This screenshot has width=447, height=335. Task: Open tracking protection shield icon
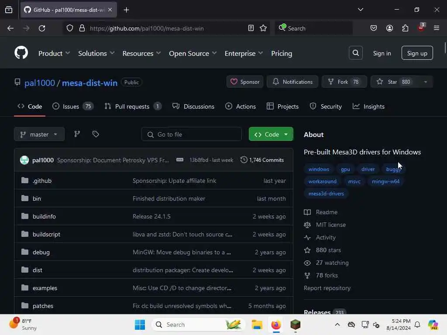70,28
